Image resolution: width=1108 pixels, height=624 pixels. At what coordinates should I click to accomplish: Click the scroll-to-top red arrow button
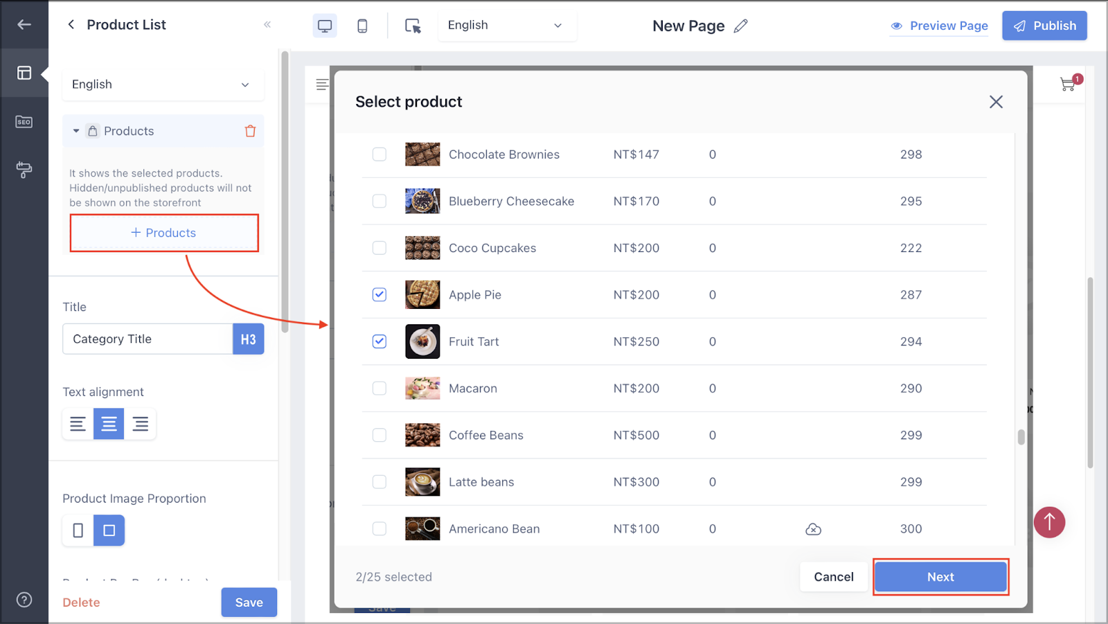tap(1049, 522)
